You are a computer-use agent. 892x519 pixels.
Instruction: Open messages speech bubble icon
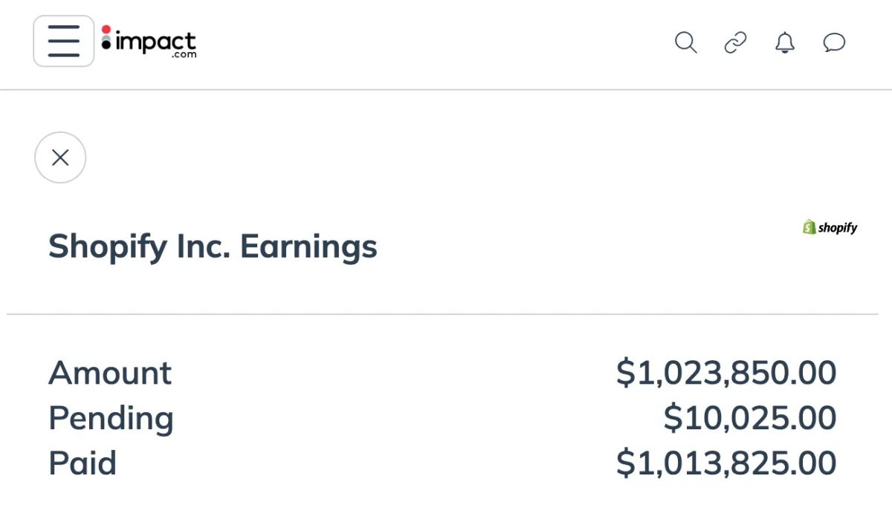pyautogui.click(x=835, y=43)
